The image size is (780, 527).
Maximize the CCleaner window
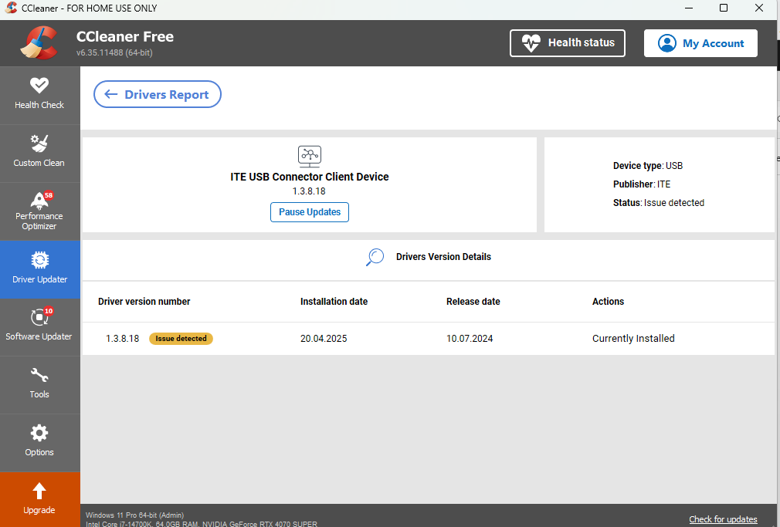724,8
